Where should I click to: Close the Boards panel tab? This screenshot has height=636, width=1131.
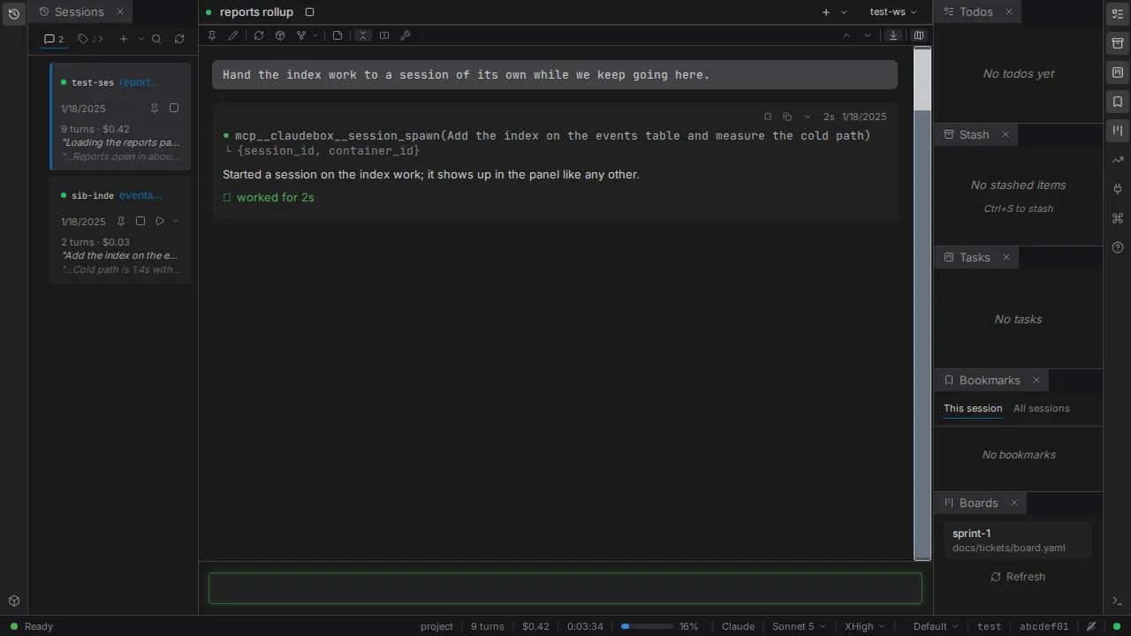tap(1014, 503)
